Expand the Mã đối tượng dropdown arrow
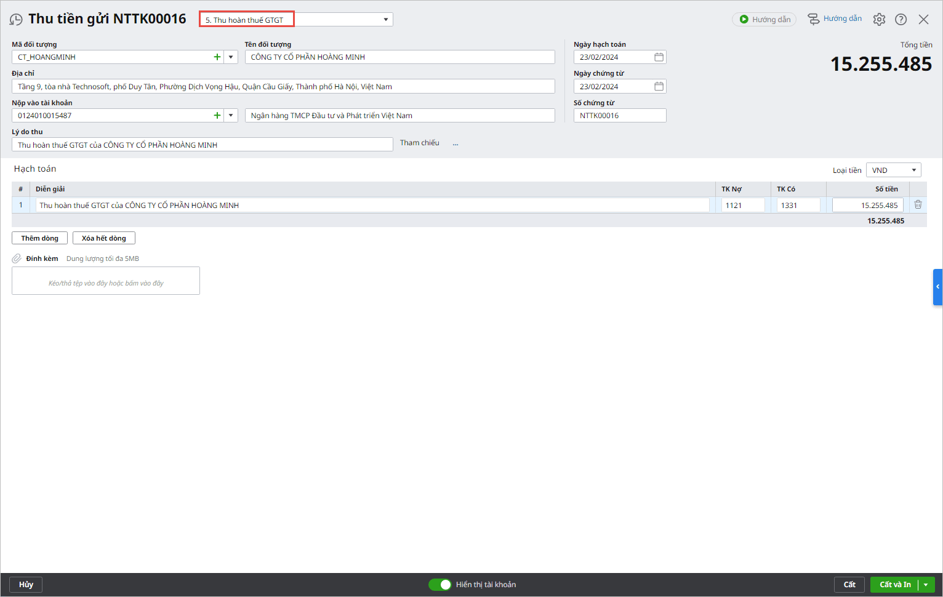943x597 pixels. (231, 57)
